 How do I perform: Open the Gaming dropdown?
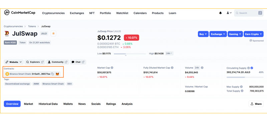(x=235, y=34)
